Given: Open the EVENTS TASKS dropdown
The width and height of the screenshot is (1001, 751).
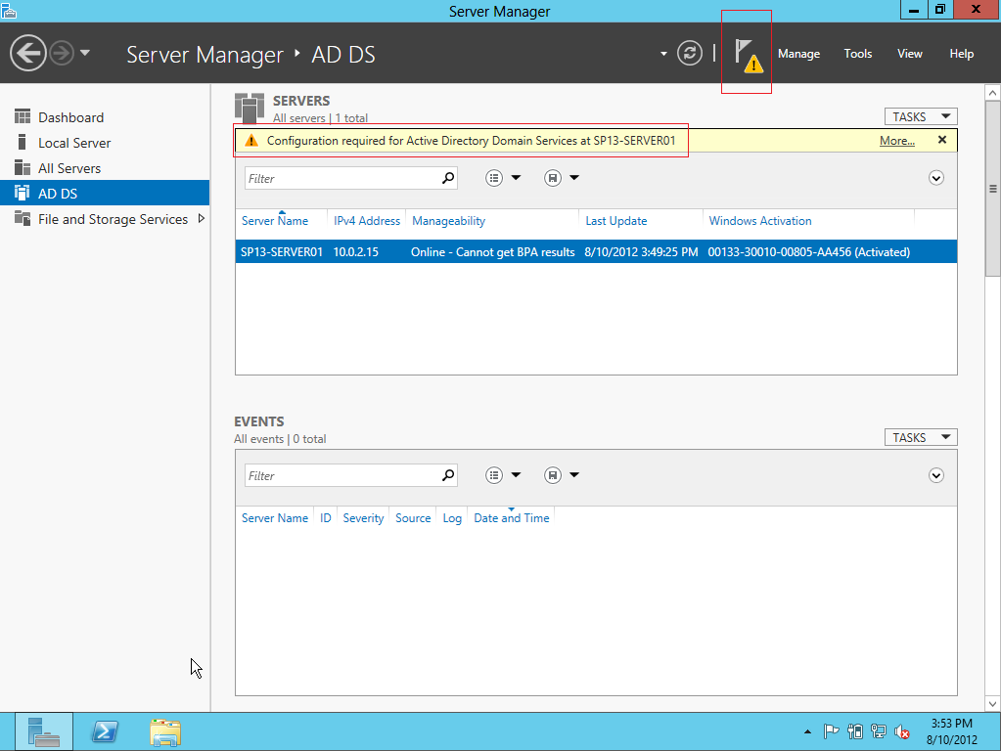Looking at the screenshot, I should click(x=921, y=438).
